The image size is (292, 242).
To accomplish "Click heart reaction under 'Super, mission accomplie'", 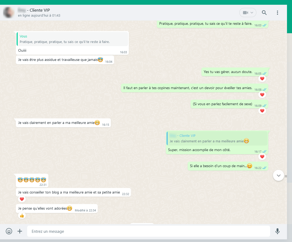I will point(262,157).
